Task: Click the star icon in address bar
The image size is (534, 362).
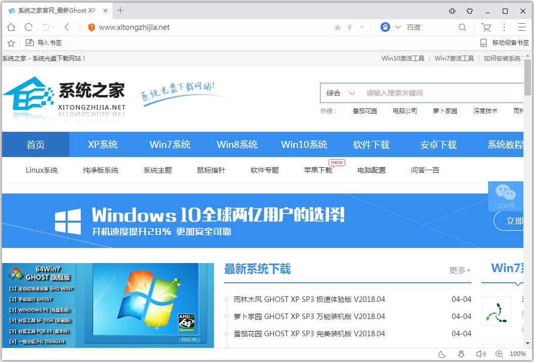Action: (338, 27)
